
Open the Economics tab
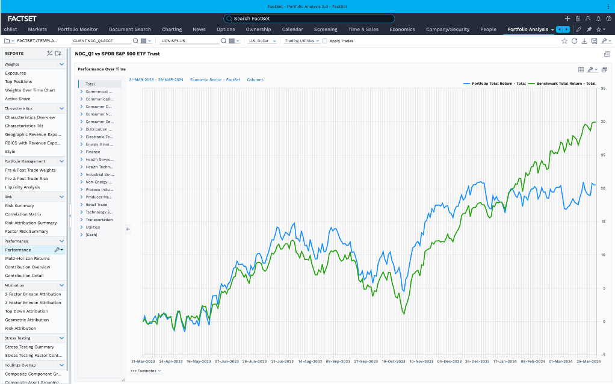402,29
